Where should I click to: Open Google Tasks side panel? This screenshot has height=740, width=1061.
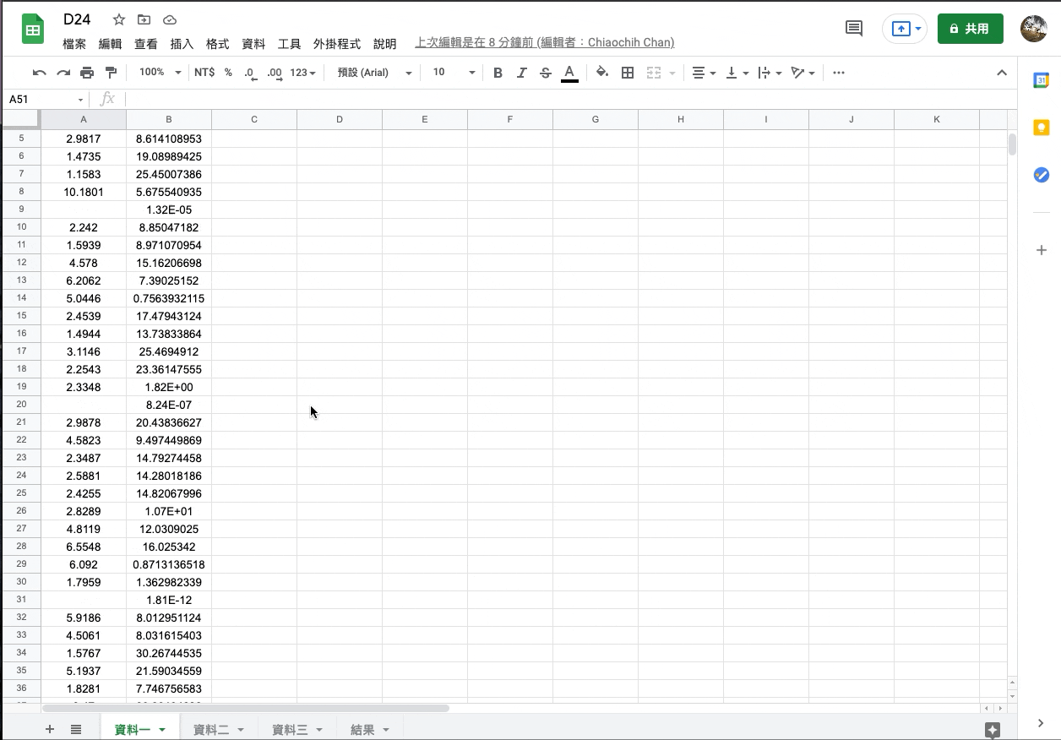click(1042, 175)
